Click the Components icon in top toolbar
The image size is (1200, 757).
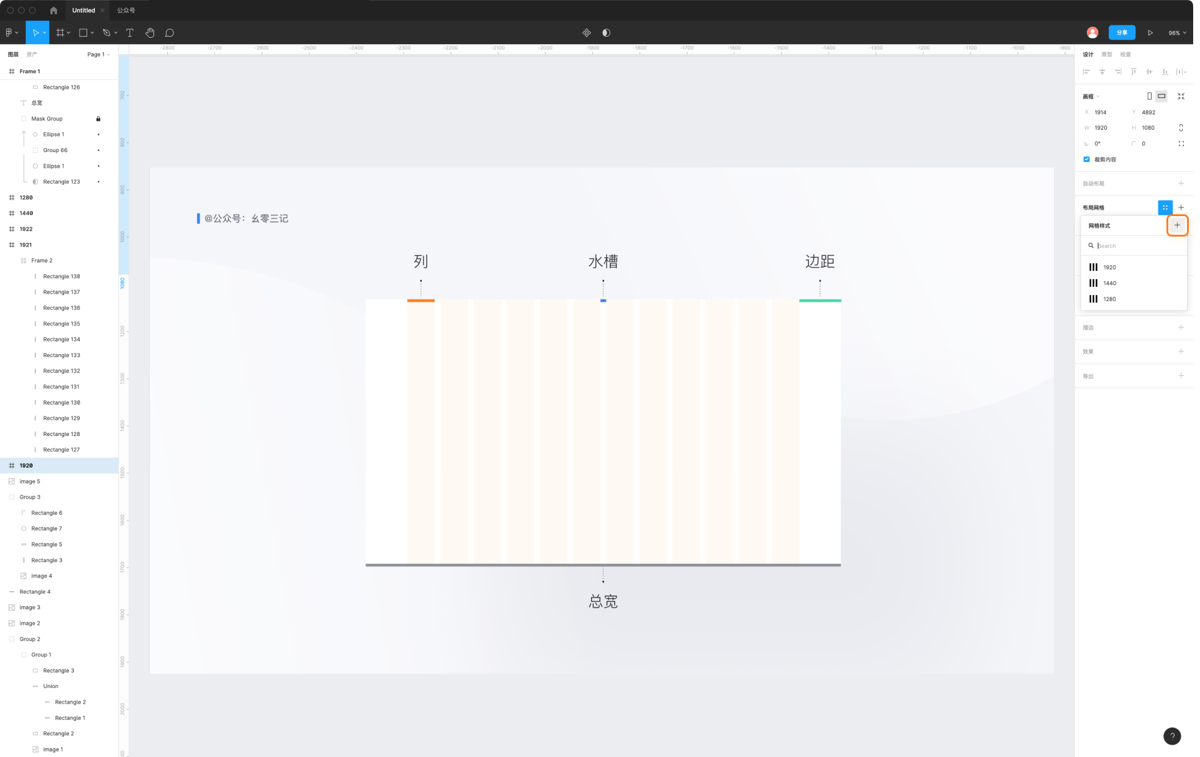click(x=587, y=32)
